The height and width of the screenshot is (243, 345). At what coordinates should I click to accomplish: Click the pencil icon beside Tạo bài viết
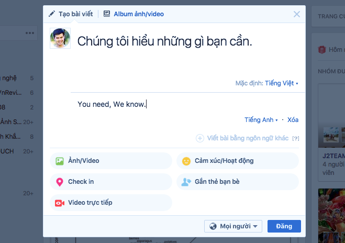(51, 14)
